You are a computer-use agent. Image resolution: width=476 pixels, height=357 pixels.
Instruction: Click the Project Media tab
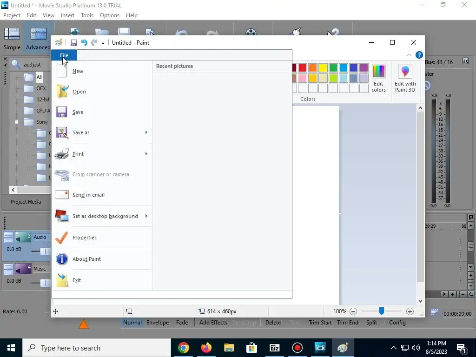pyautogui.click(x=26, y=202)
